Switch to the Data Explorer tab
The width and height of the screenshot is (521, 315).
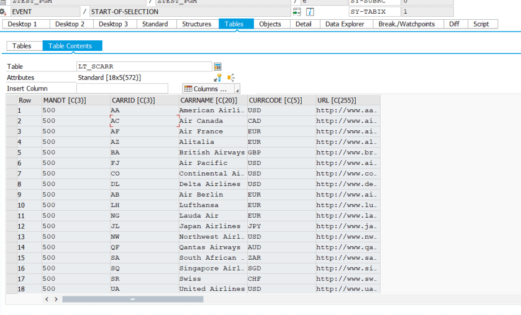click(x=347, y=24)
